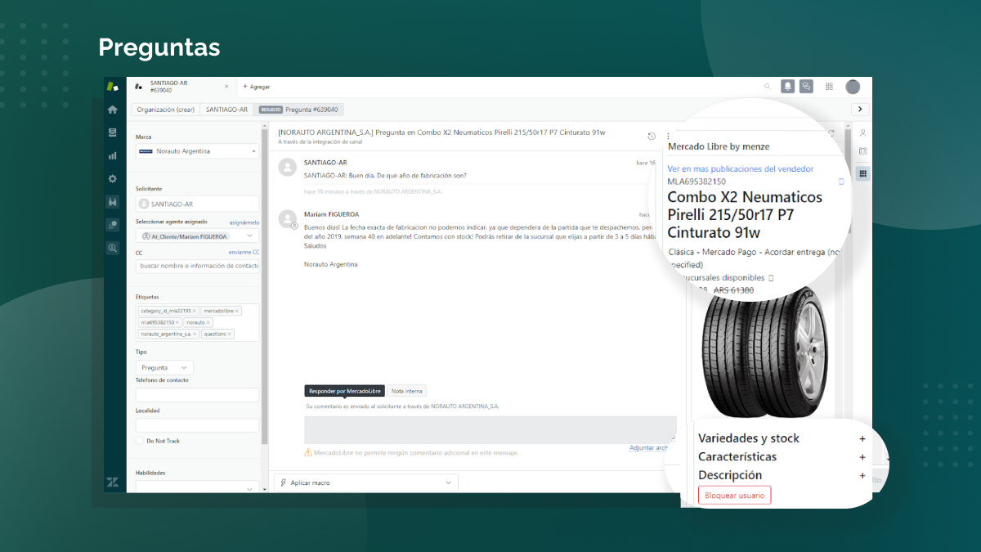Click the left ticket fields scrollbar

point(264,286)
